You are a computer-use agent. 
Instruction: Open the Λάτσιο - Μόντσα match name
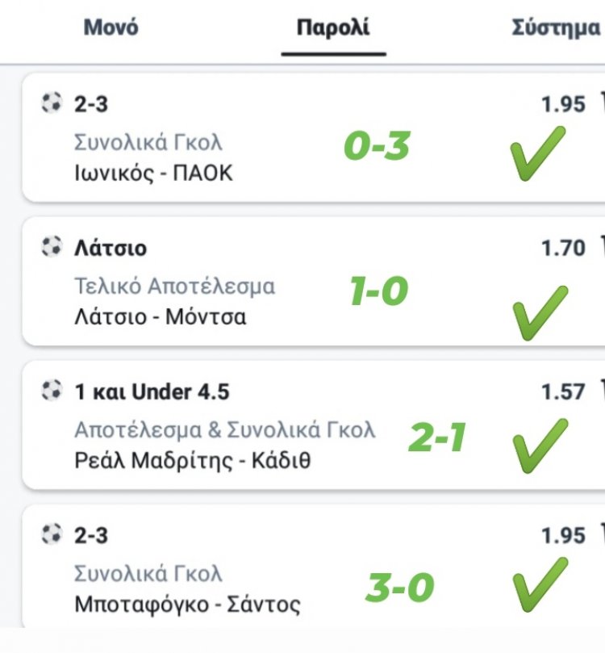tap(161, 316)
